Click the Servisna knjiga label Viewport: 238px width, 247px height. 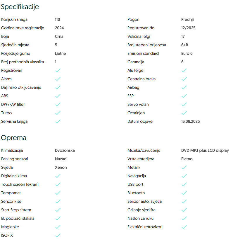pos(14,121)
